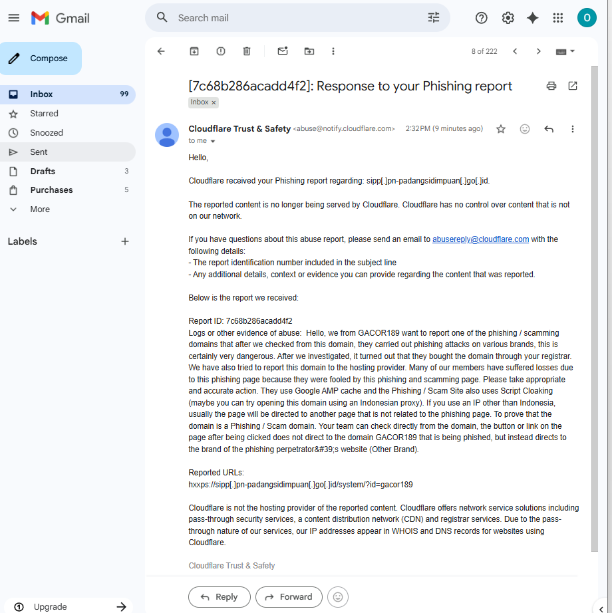Click the message vertical scrollbar

[x=595, y=309]
